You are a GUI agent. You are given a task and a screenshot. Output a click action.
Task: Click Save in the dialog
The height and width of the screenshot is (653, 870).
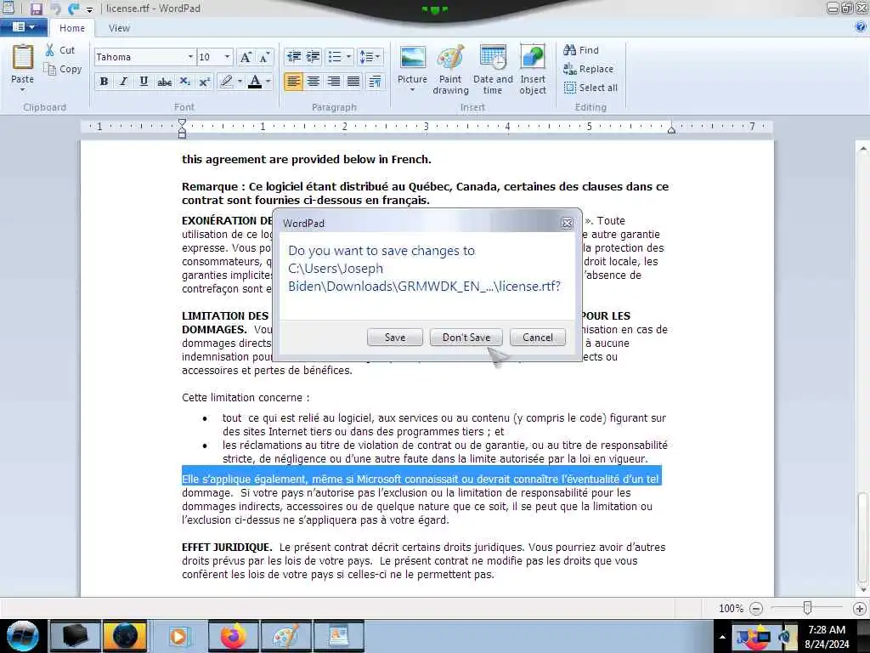(x=395, y=337)
